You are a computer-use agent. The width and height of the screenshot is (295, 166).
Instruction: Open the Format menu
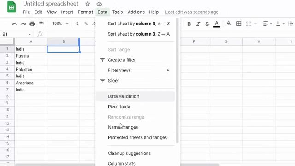[x=85, y=12]
